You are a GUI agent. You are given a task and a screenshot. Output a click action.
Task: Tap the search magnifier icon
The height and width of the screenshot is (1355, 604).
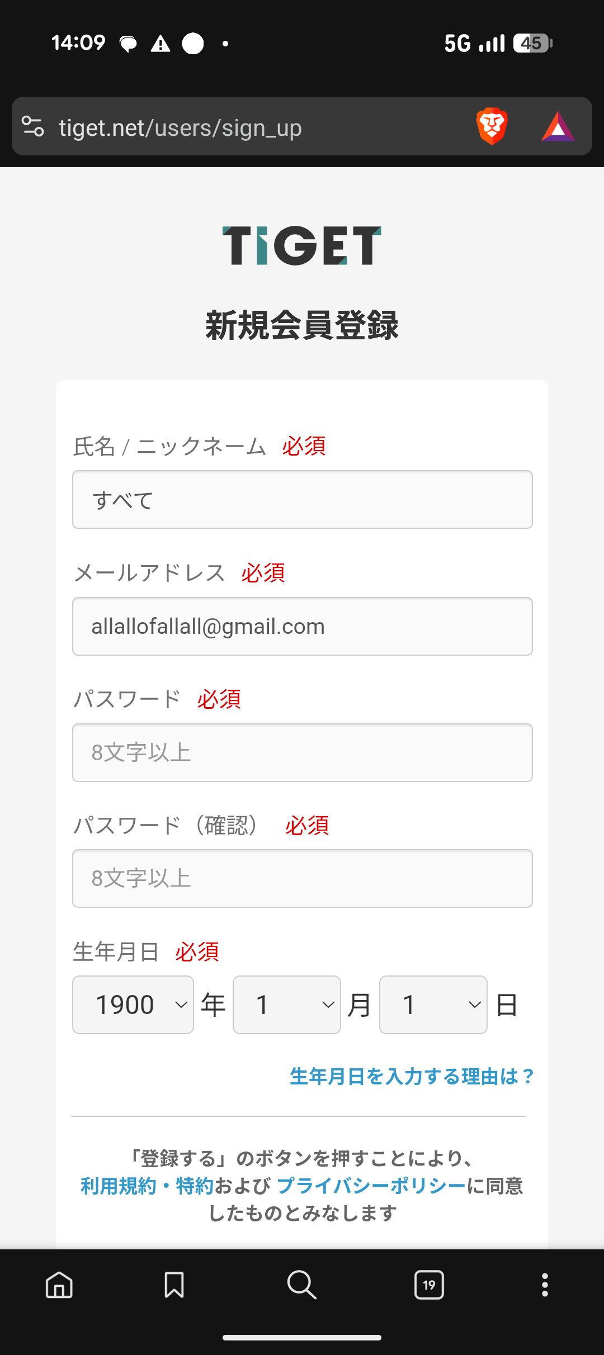pyautogui.click(x=301, y=1285)
